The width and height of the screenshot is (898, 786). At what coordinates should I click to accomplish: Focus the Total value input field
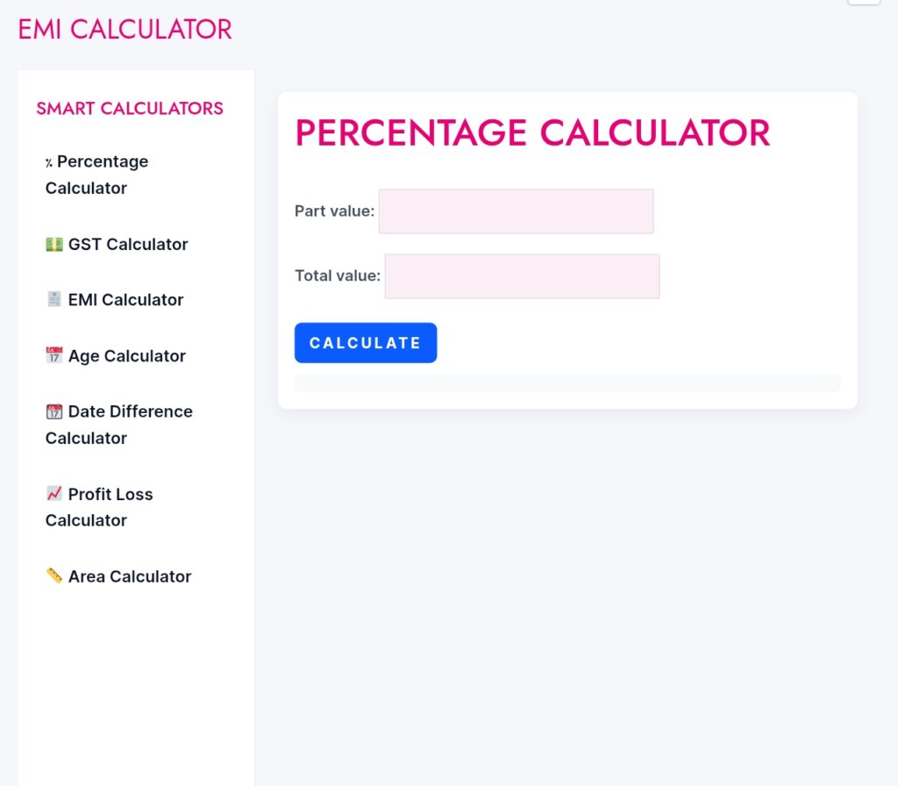[523, 276]
